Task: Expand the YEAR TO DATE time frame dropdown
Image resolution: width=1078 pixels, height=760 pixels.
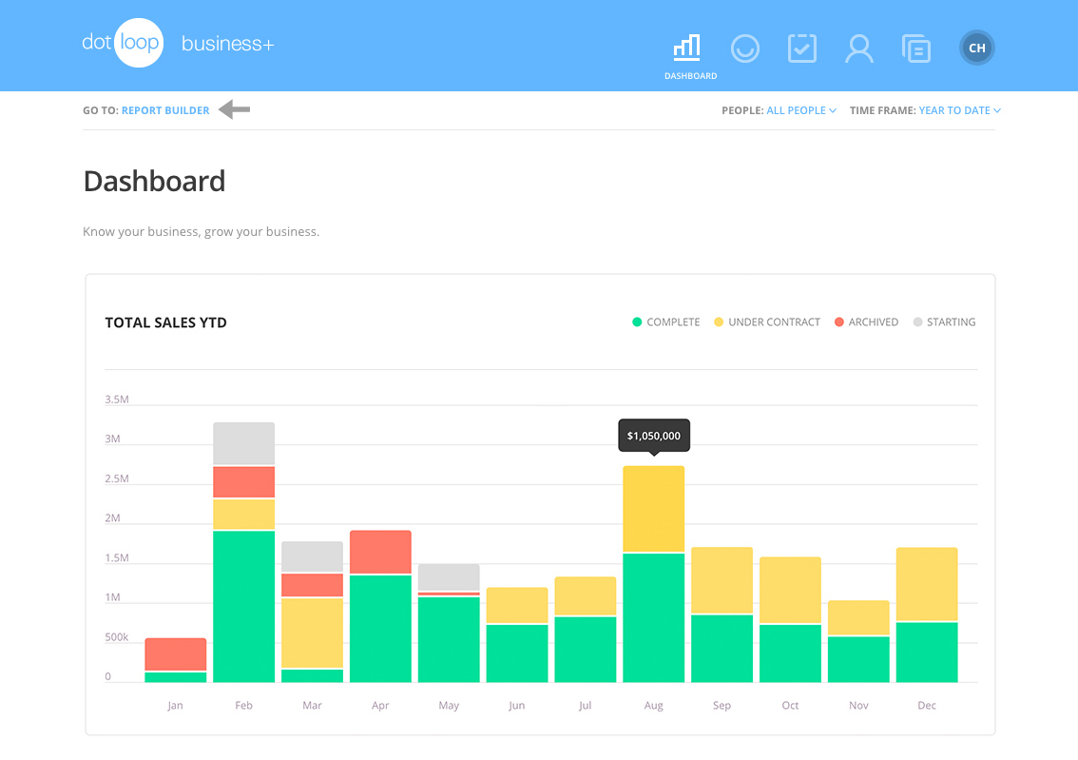Action: click(x=959, y=109)
